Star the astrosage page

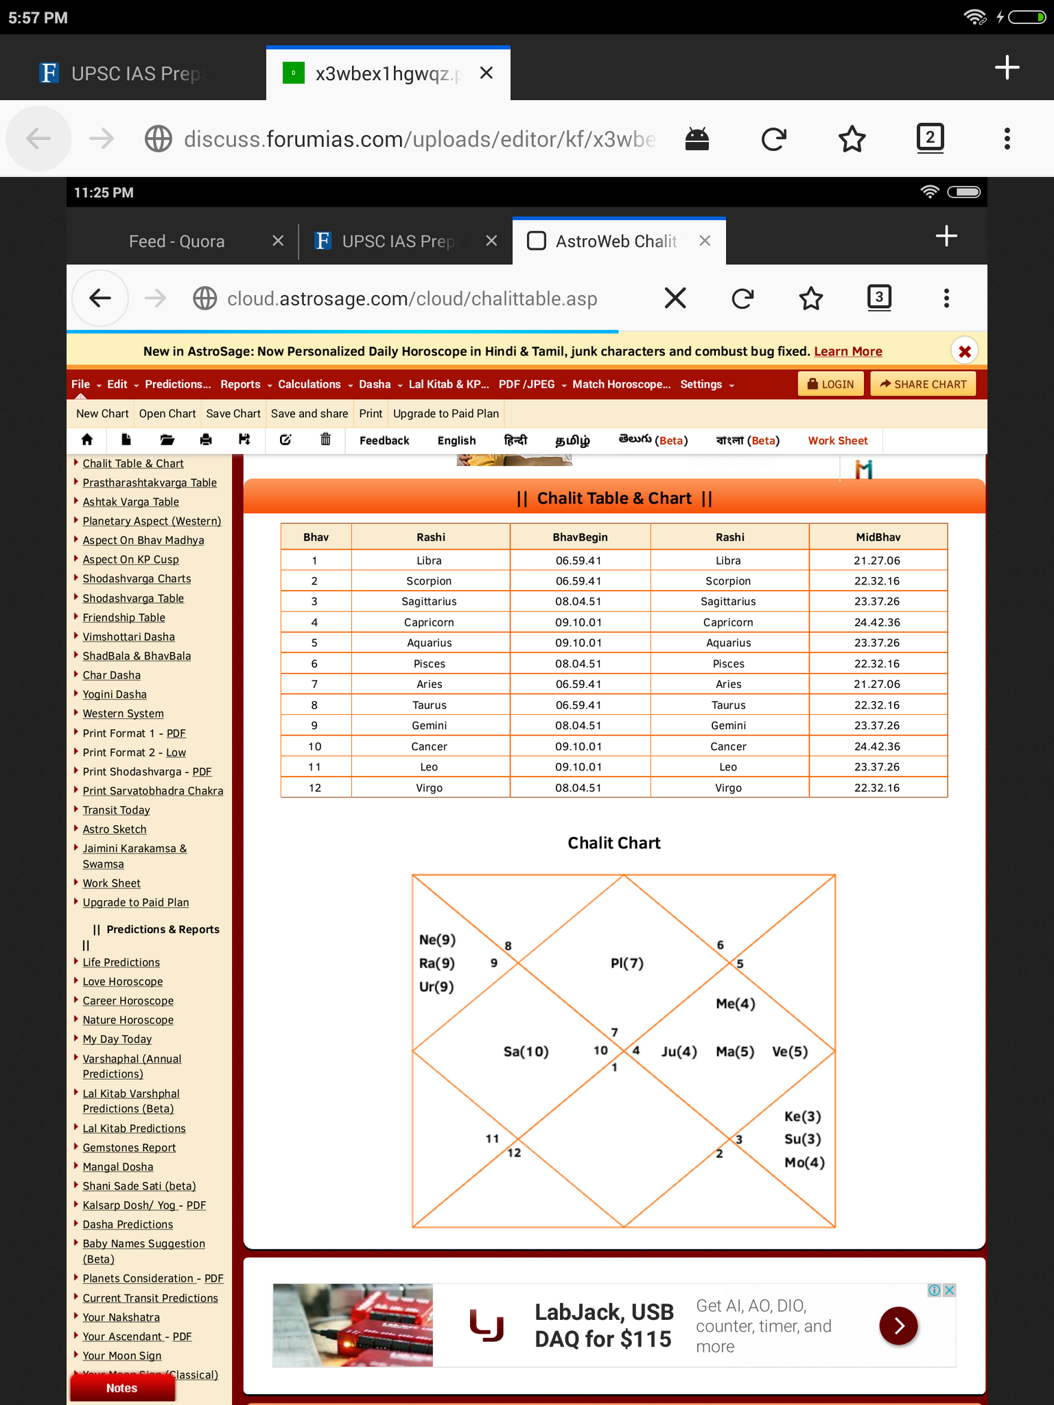(x=811, y=298)
